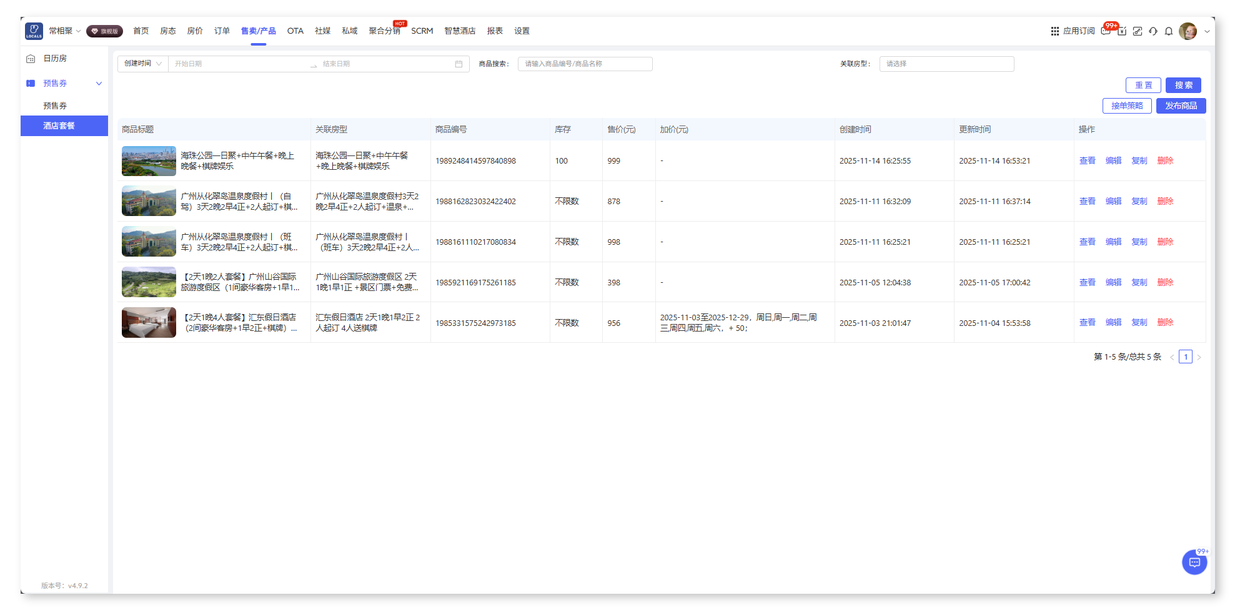The image size is (1235, 610).
Task: Switch to 智慧酒店 in top navigation
Action: (x=459, y=31)
